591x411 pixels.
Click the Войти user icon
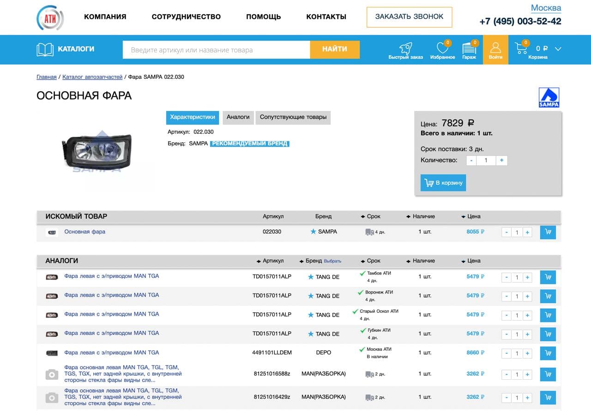click(x=495, y=47)
